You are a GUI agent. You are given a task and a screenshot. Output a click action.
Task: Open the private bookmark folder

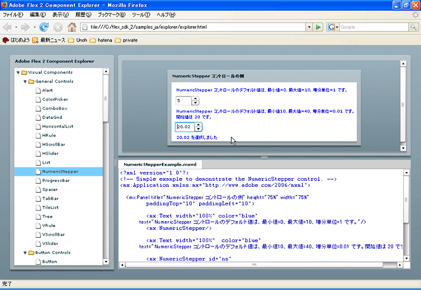tap(126, 40)
